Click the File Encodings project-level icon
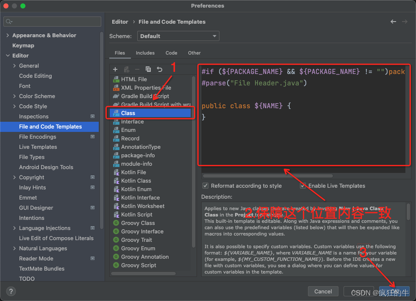The height and width of the screenshot is (301, 416). 93,137
